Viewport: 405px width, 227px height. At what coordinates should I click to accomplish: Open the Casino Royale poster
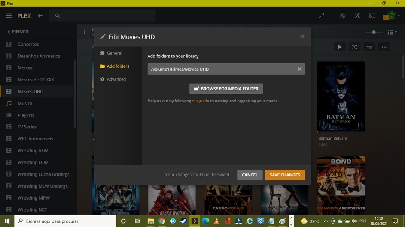click(228, 200)
